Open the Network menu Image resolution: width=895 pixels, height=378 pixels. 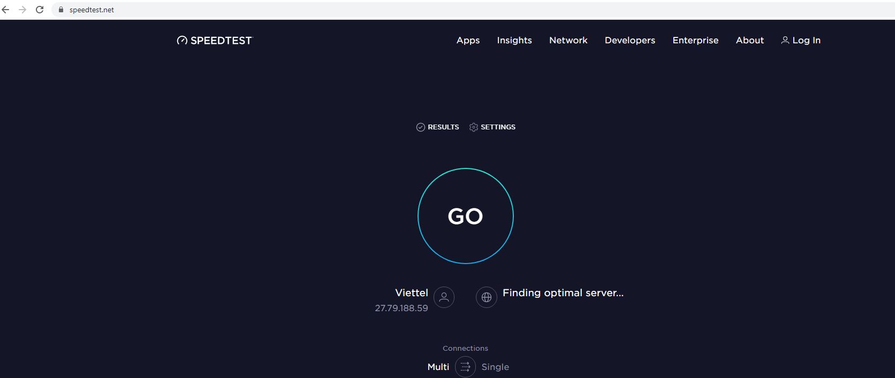tap(568, 40)
